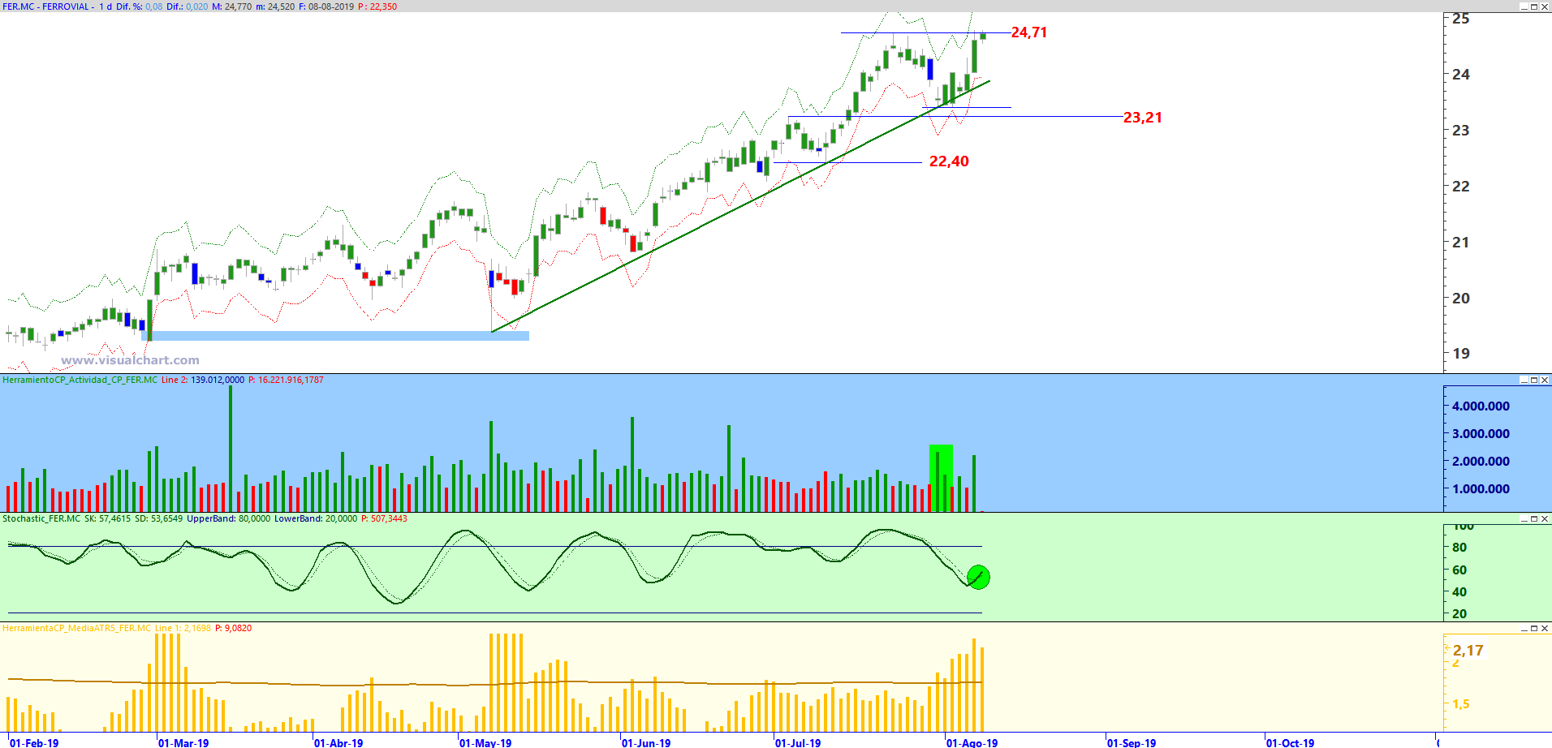Click the HerramientoCP_Actividad_CP_FER.MC indicator title
1552x748 pixels.
80,380
